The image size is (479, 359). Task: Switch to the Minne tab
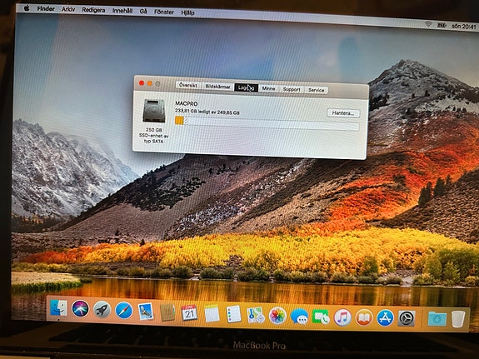(268, 88)
